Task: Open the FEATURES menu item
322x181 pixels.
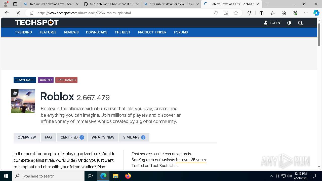Action: 48,32
